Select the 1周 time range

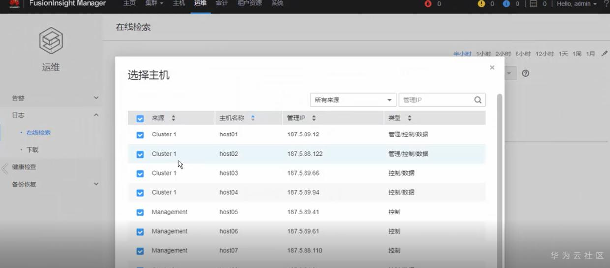pos(577,54)
